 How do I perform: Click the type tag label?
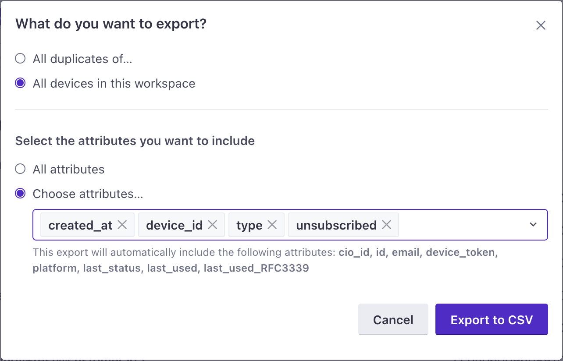click(249, 225)
